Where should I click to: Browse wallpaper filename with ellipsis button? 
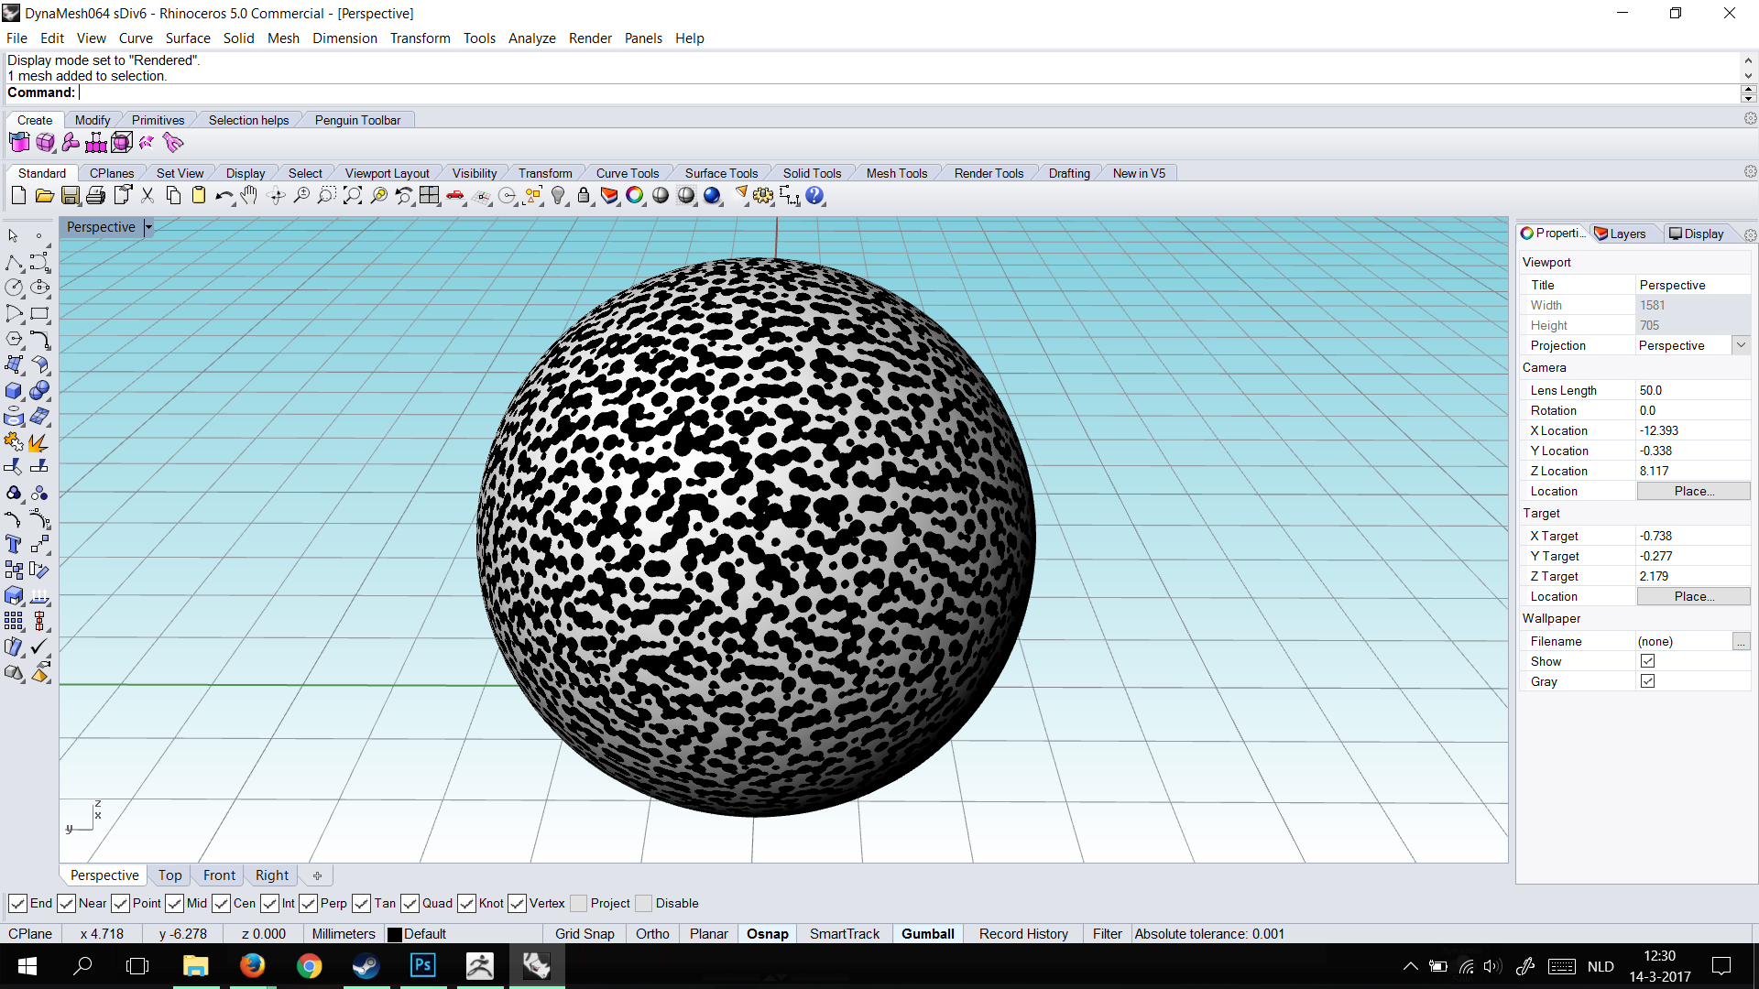1741,641
